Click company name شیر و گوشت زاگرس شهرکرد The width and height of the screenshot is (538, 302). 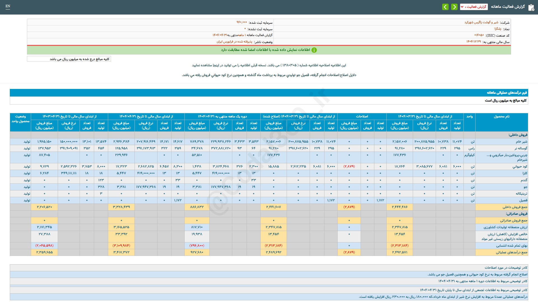pyautogui.click(x=481, y=22)
